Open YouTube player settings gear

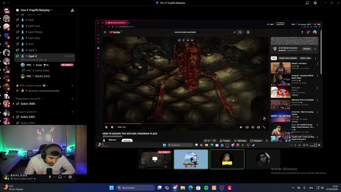[253, 127]
